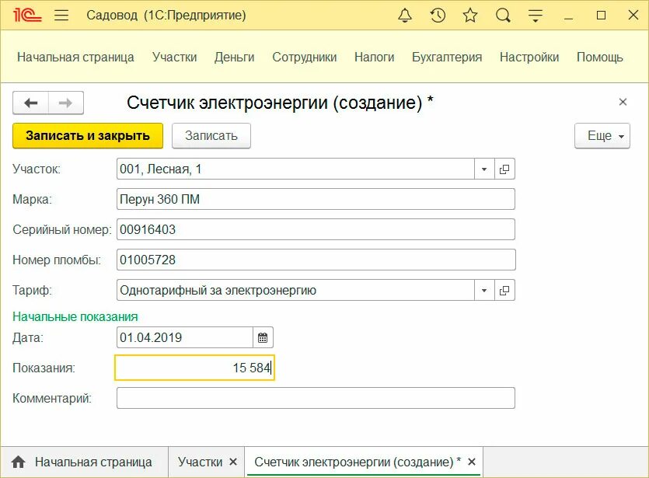
Task: Open the Налоги menu section
Action: coord(374,56)
